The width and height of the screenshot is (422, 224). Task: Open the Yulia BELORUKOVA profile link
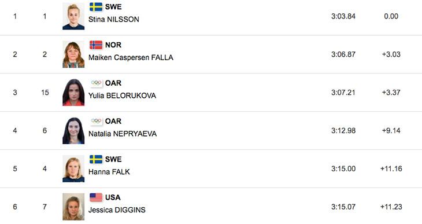tap(122, 96)
